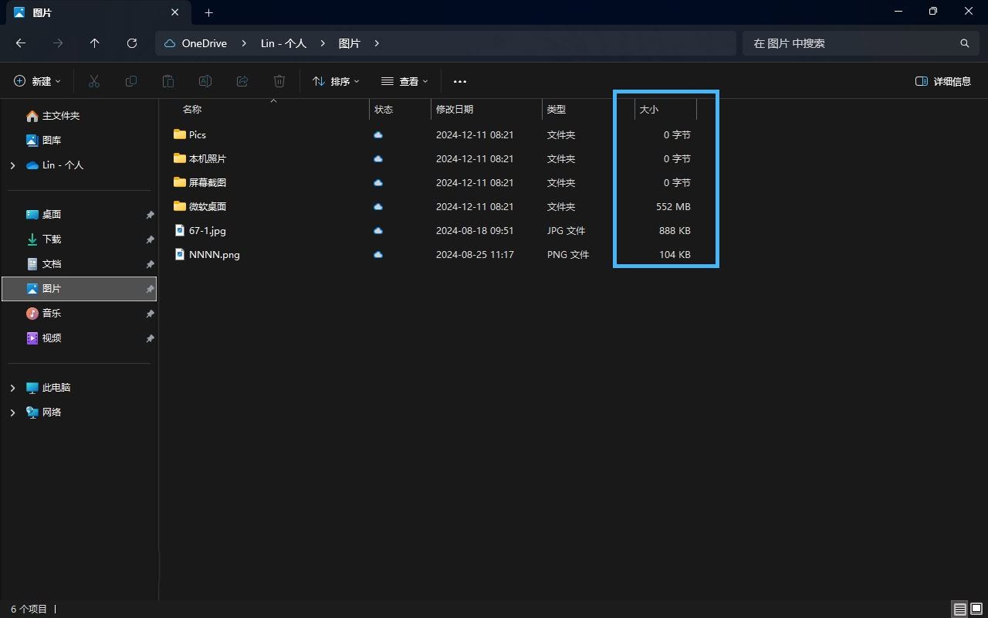The image size is (988, 618).
Task: Expand the This PC tree node
Action: click(x=12, y=388)
